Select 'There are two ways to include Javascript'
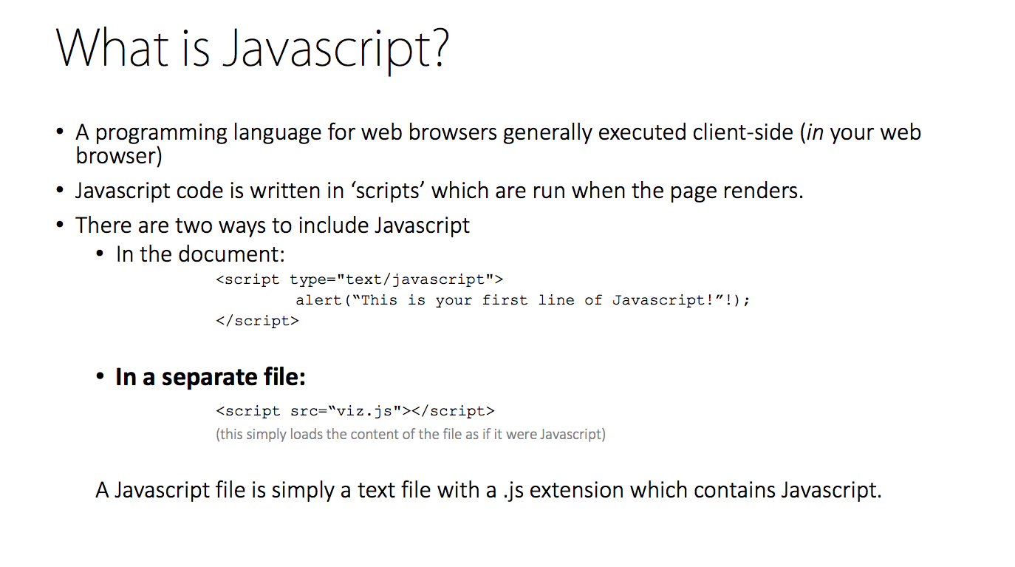This screenshot has width=1015, height=567. click(x=273, y=225)
